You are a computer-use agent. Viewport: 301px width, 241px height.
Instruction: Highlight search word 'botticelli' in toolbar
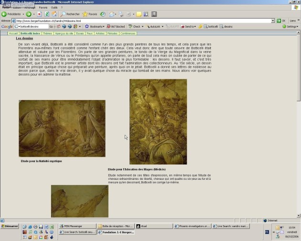212,26
